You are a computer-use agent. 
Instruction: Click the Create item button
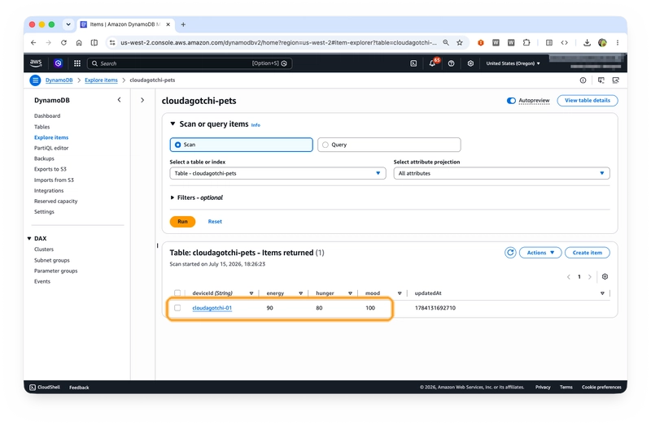[x=587, y=253]
